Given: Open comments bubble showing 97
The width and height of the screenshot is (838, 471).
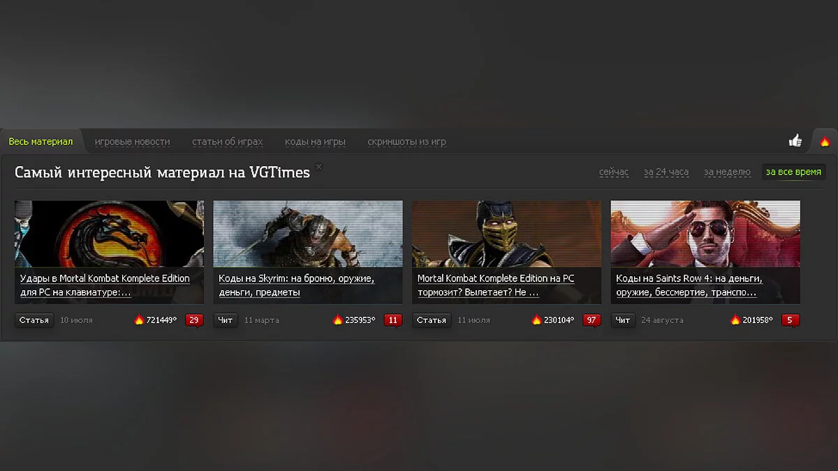Looking at the screenshot, I should tap(591, 320).
